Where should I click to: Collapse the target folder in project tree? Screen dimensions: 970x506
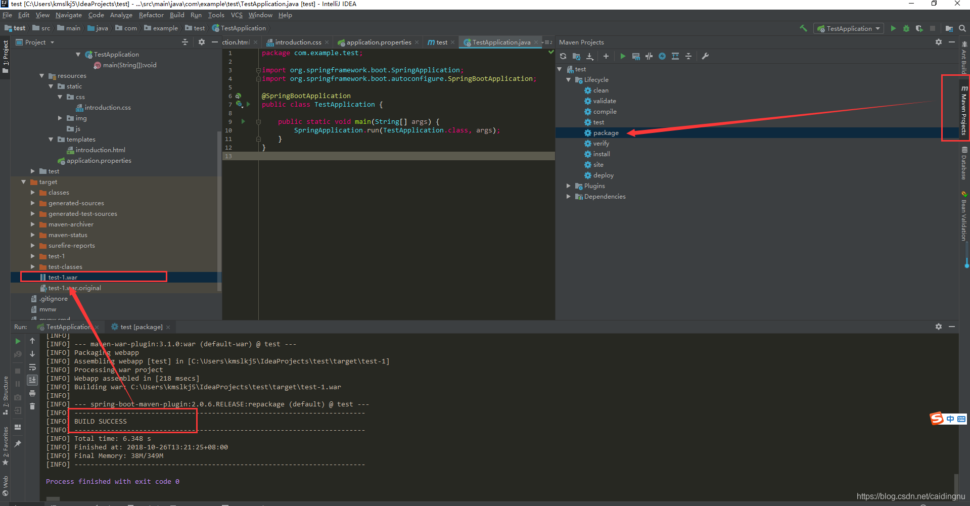coord(24,182)
